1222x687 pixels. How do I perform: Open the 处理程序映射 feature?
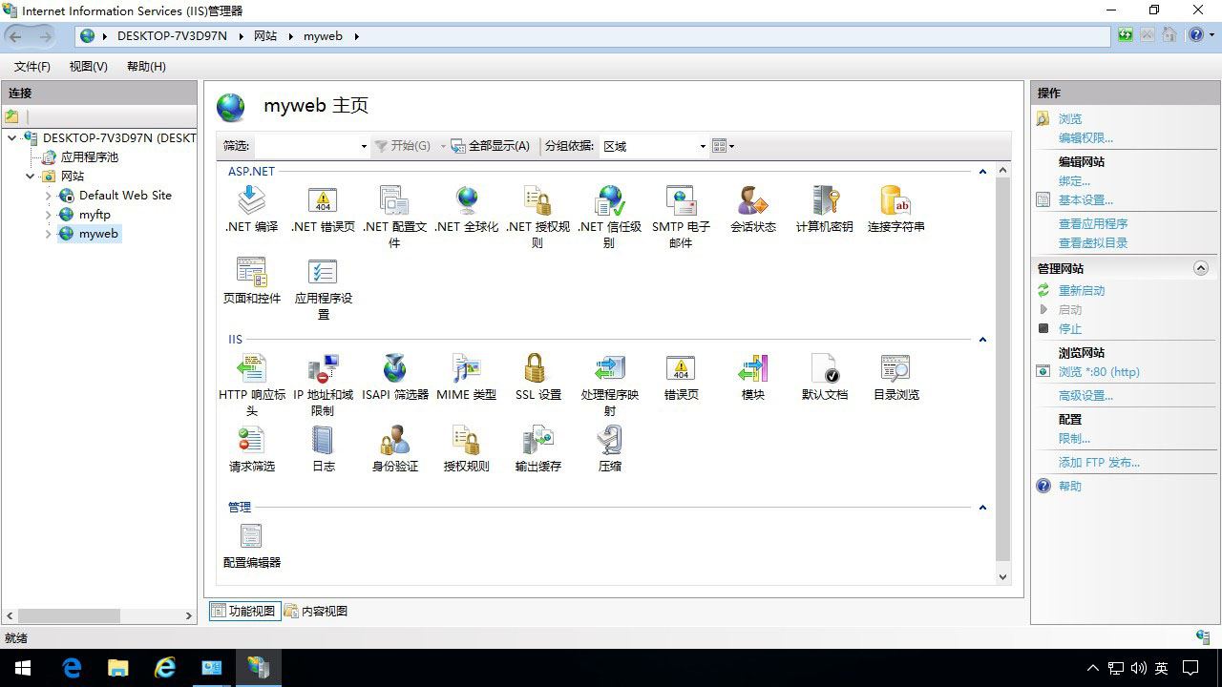(x=609, y=385)
